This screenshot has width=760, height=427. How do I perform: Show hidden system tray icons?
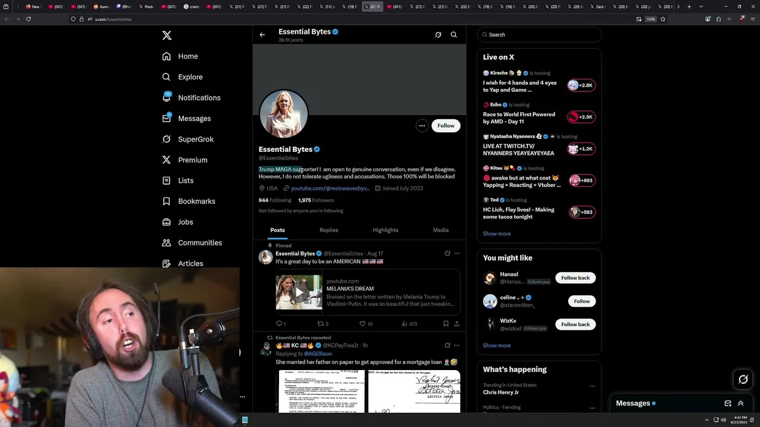click(707, 420)
